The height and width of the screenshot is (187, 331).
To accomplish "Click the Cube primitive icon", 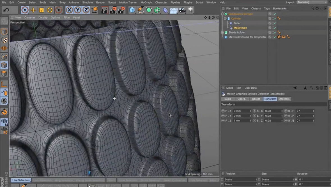I will click(132, 10).
